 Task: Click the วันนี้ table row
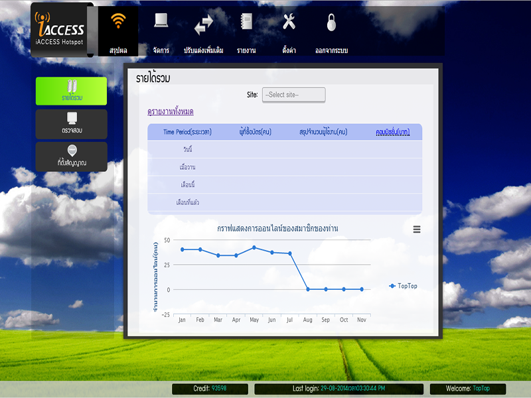coord(285,149)
